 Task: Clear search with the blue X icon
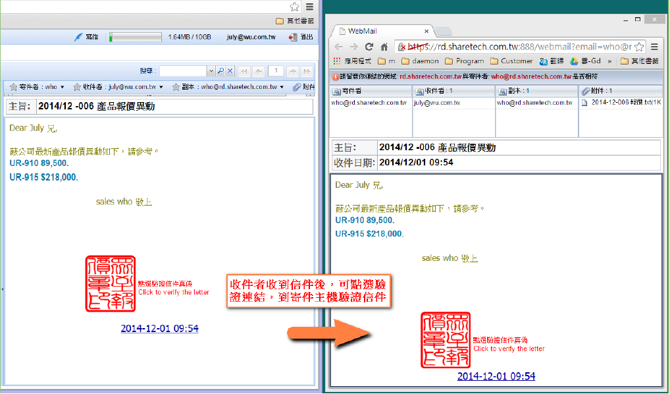click(230, 70)
